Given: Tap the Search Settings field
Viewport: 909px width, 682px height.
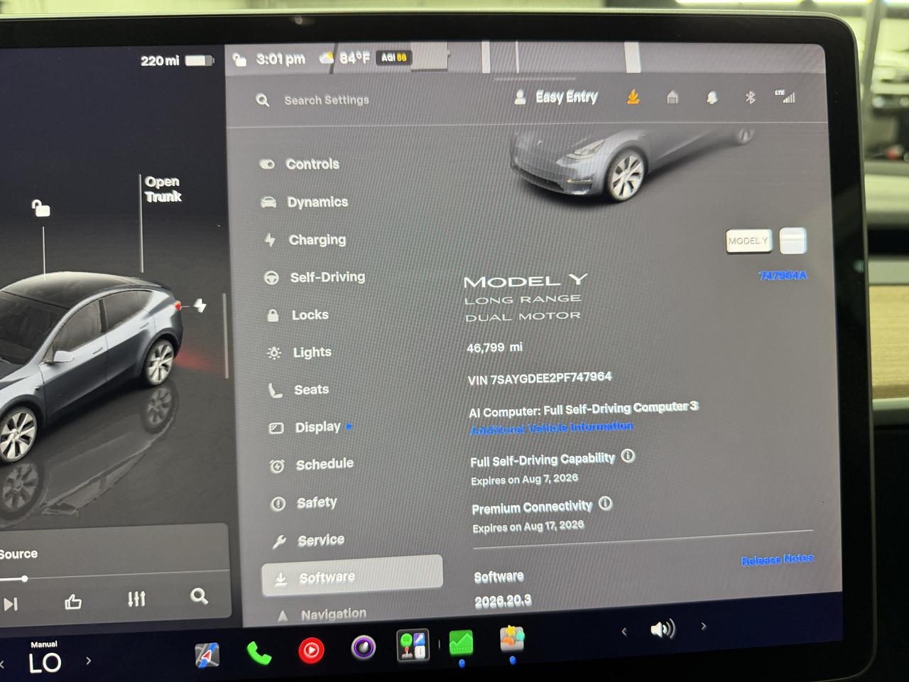Looking at the screenshot, I should tap(326, 100).
